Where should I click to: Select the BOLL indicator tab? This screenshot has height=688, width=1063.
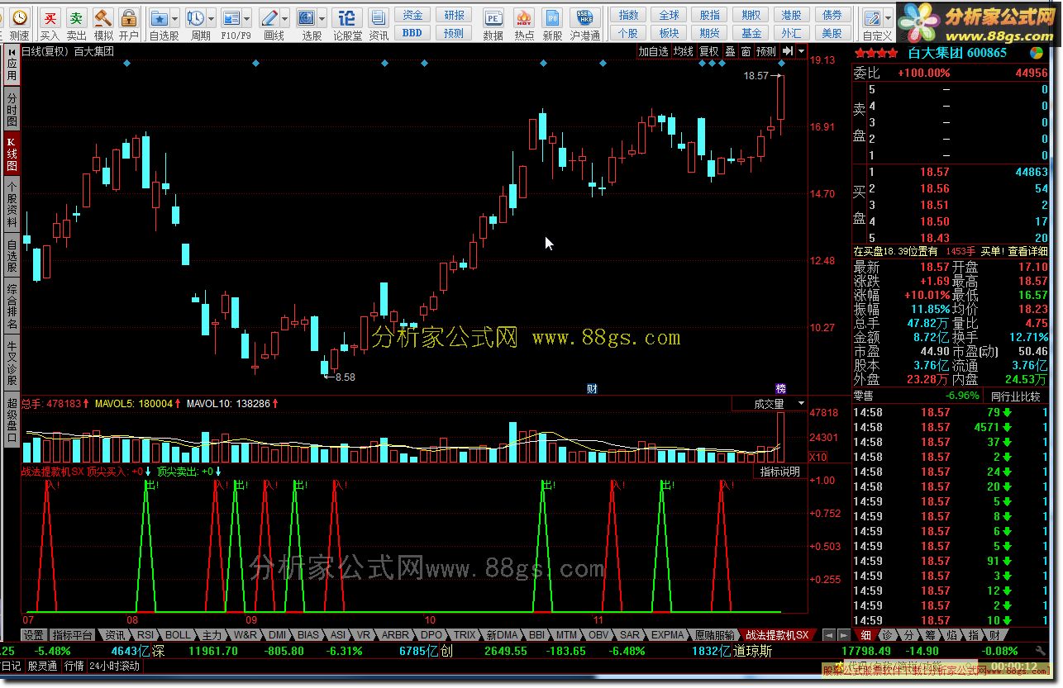[178, 635]
